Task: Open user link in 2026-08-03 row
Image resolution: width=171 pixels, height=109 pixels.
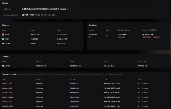Action: (x=143, y=88)
